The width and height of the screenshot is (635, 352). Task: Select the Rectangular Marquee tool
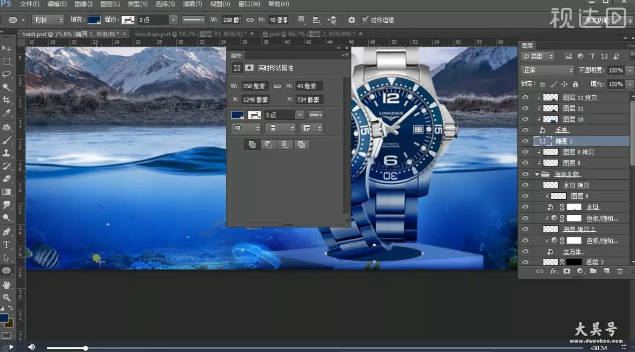tap(7, 61)
